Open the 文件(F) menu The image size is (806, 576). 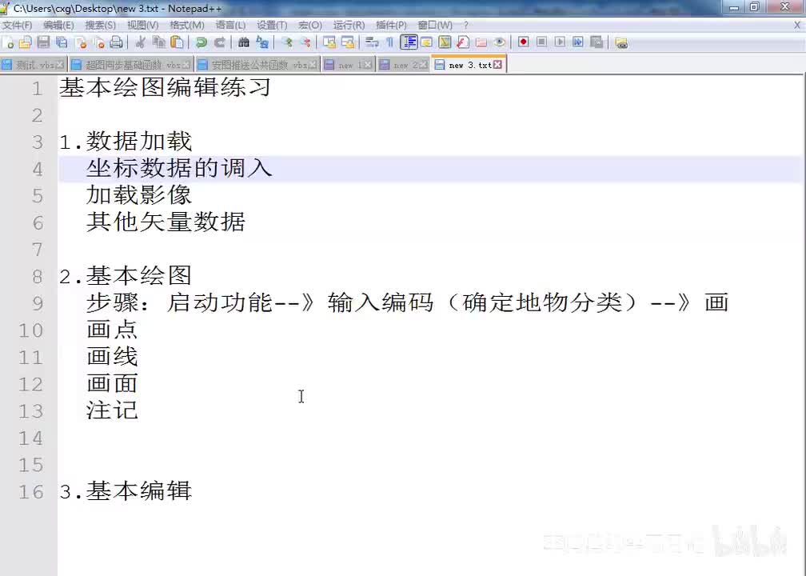[x=17, y=26]
